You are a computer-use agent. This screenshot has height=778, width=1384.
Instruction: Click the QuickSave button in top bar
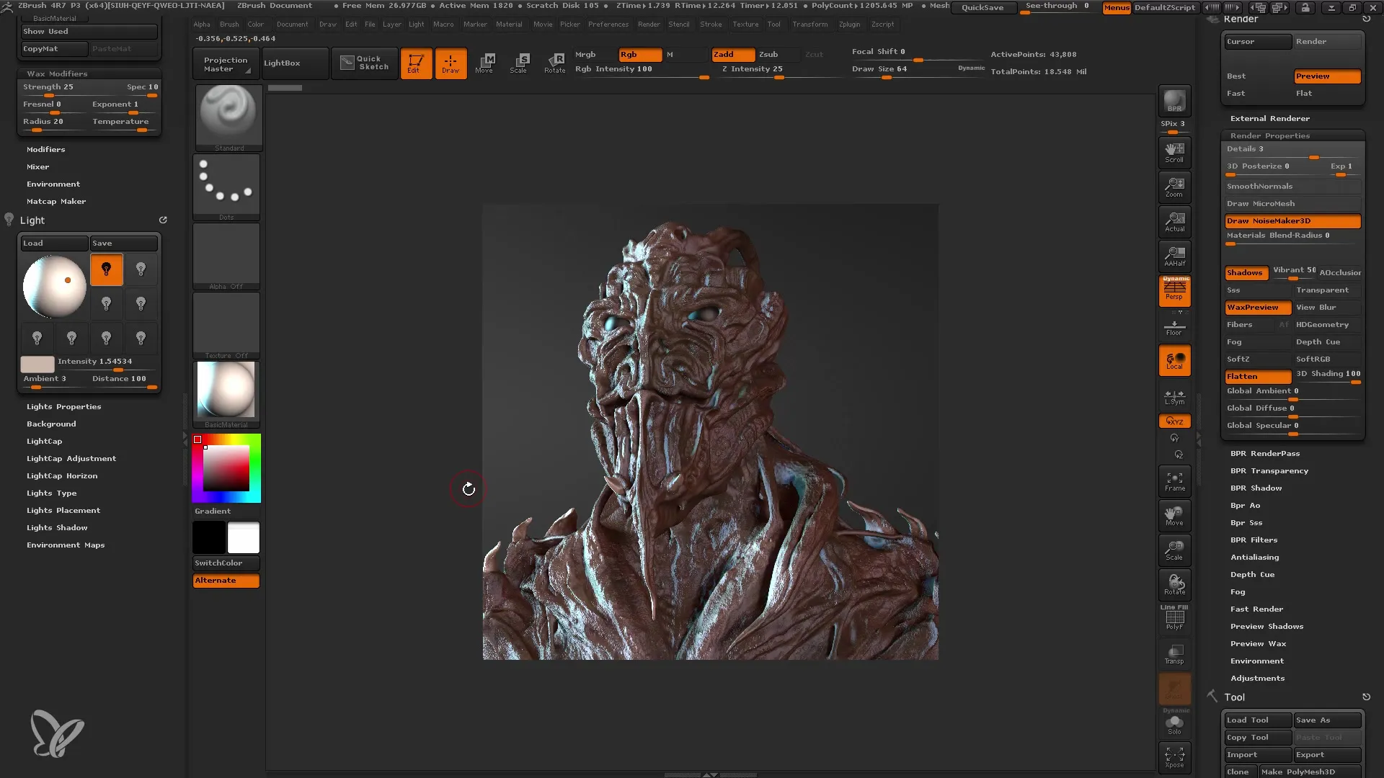click(982, 6)
